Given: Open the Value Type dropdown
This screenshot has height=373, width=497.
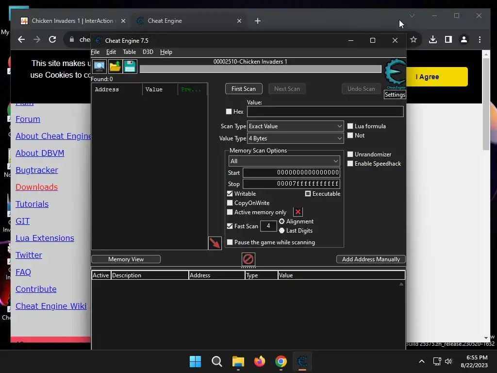Looking at the screenshot, I should point(296,138).
